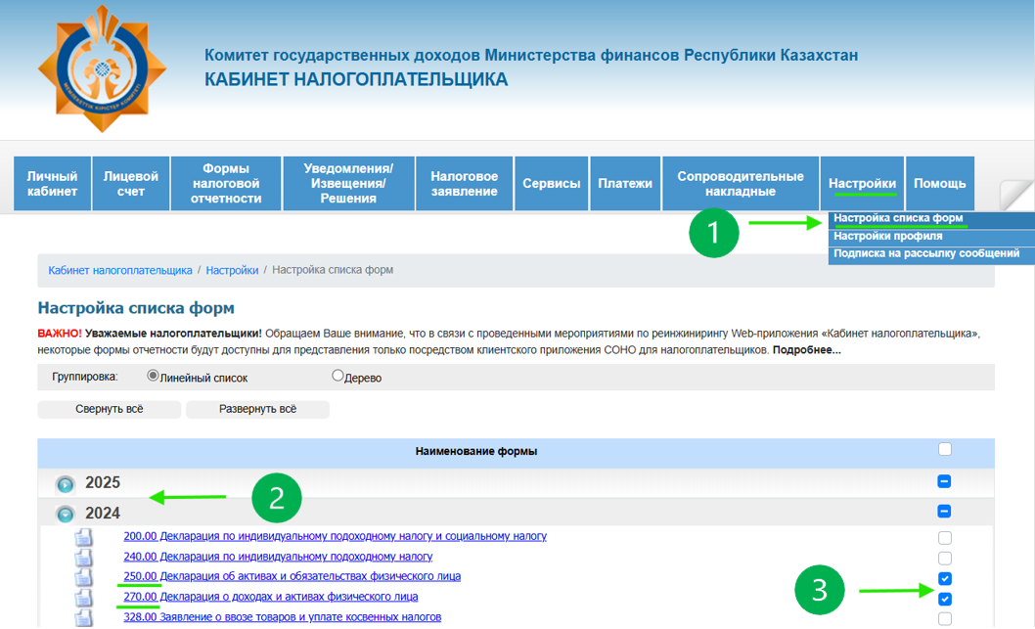Open the Помощь menu
1035x629 pixels.
coord(940,184)
